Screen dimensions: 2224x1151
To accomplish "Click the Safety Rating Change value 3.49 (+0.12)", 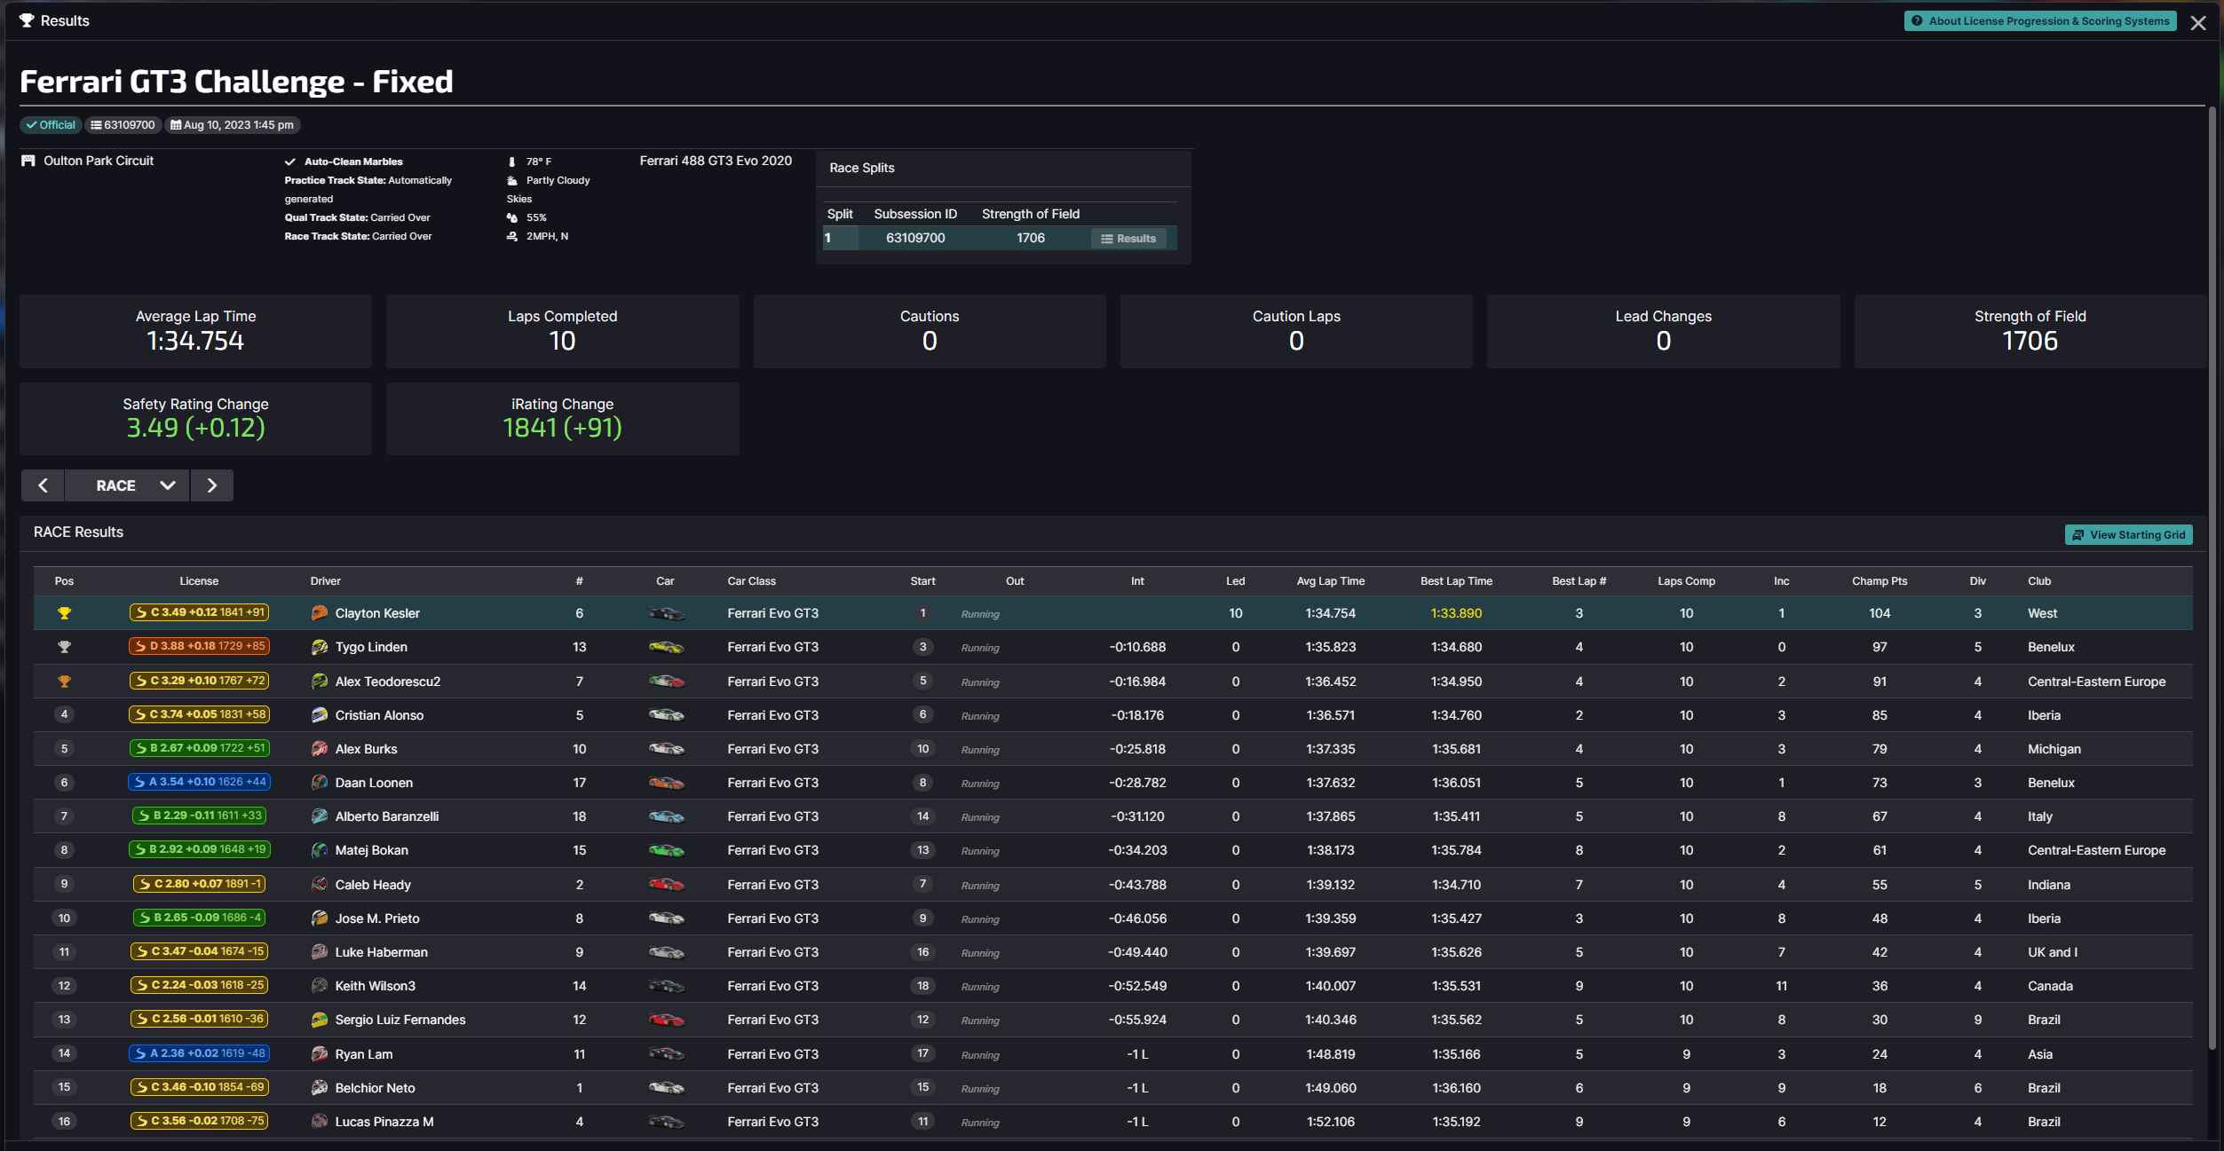I will tap(195, 428).
